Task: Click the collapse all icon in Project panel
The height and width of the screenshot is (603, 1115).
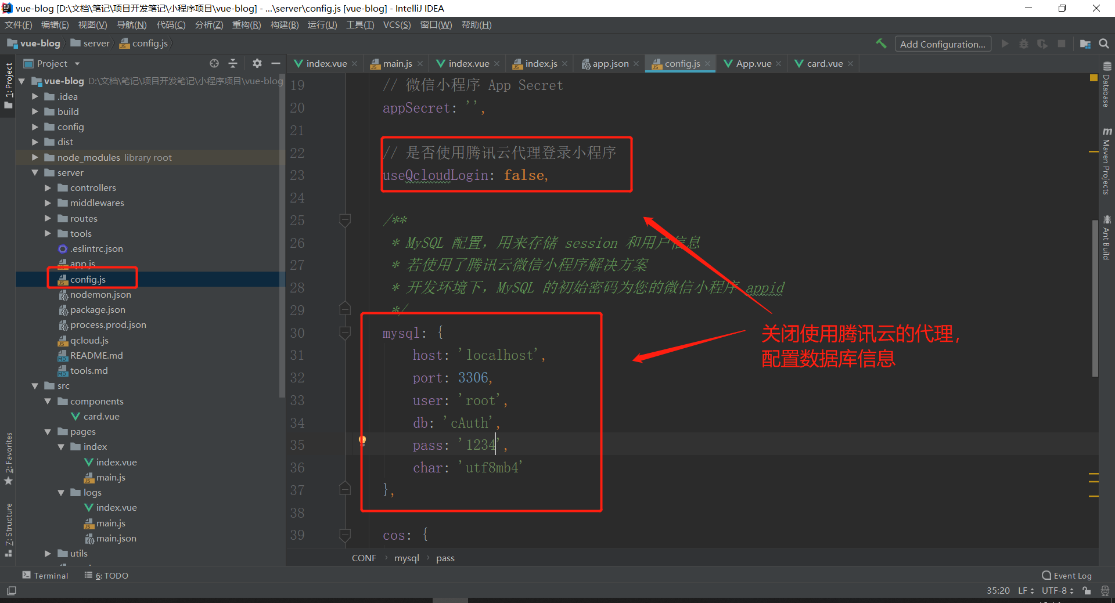Action: (x=233, y=63)
